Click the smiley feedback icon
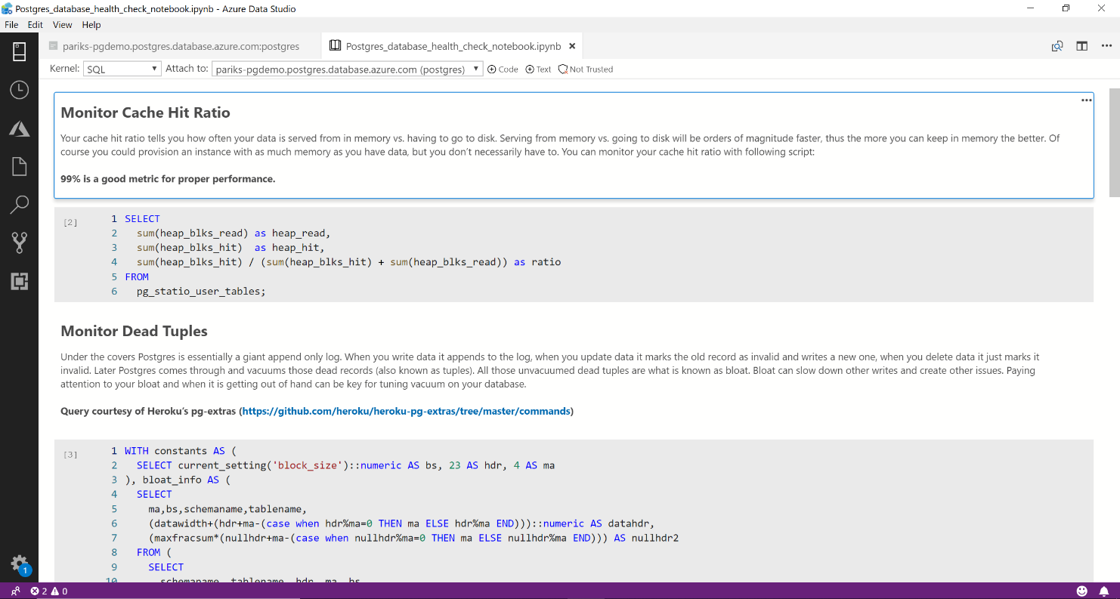1120x599 pixels. (1082, 591)
